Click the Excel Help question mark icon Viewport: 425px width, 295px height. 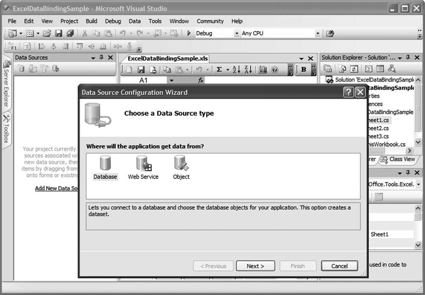coord(275,70)
